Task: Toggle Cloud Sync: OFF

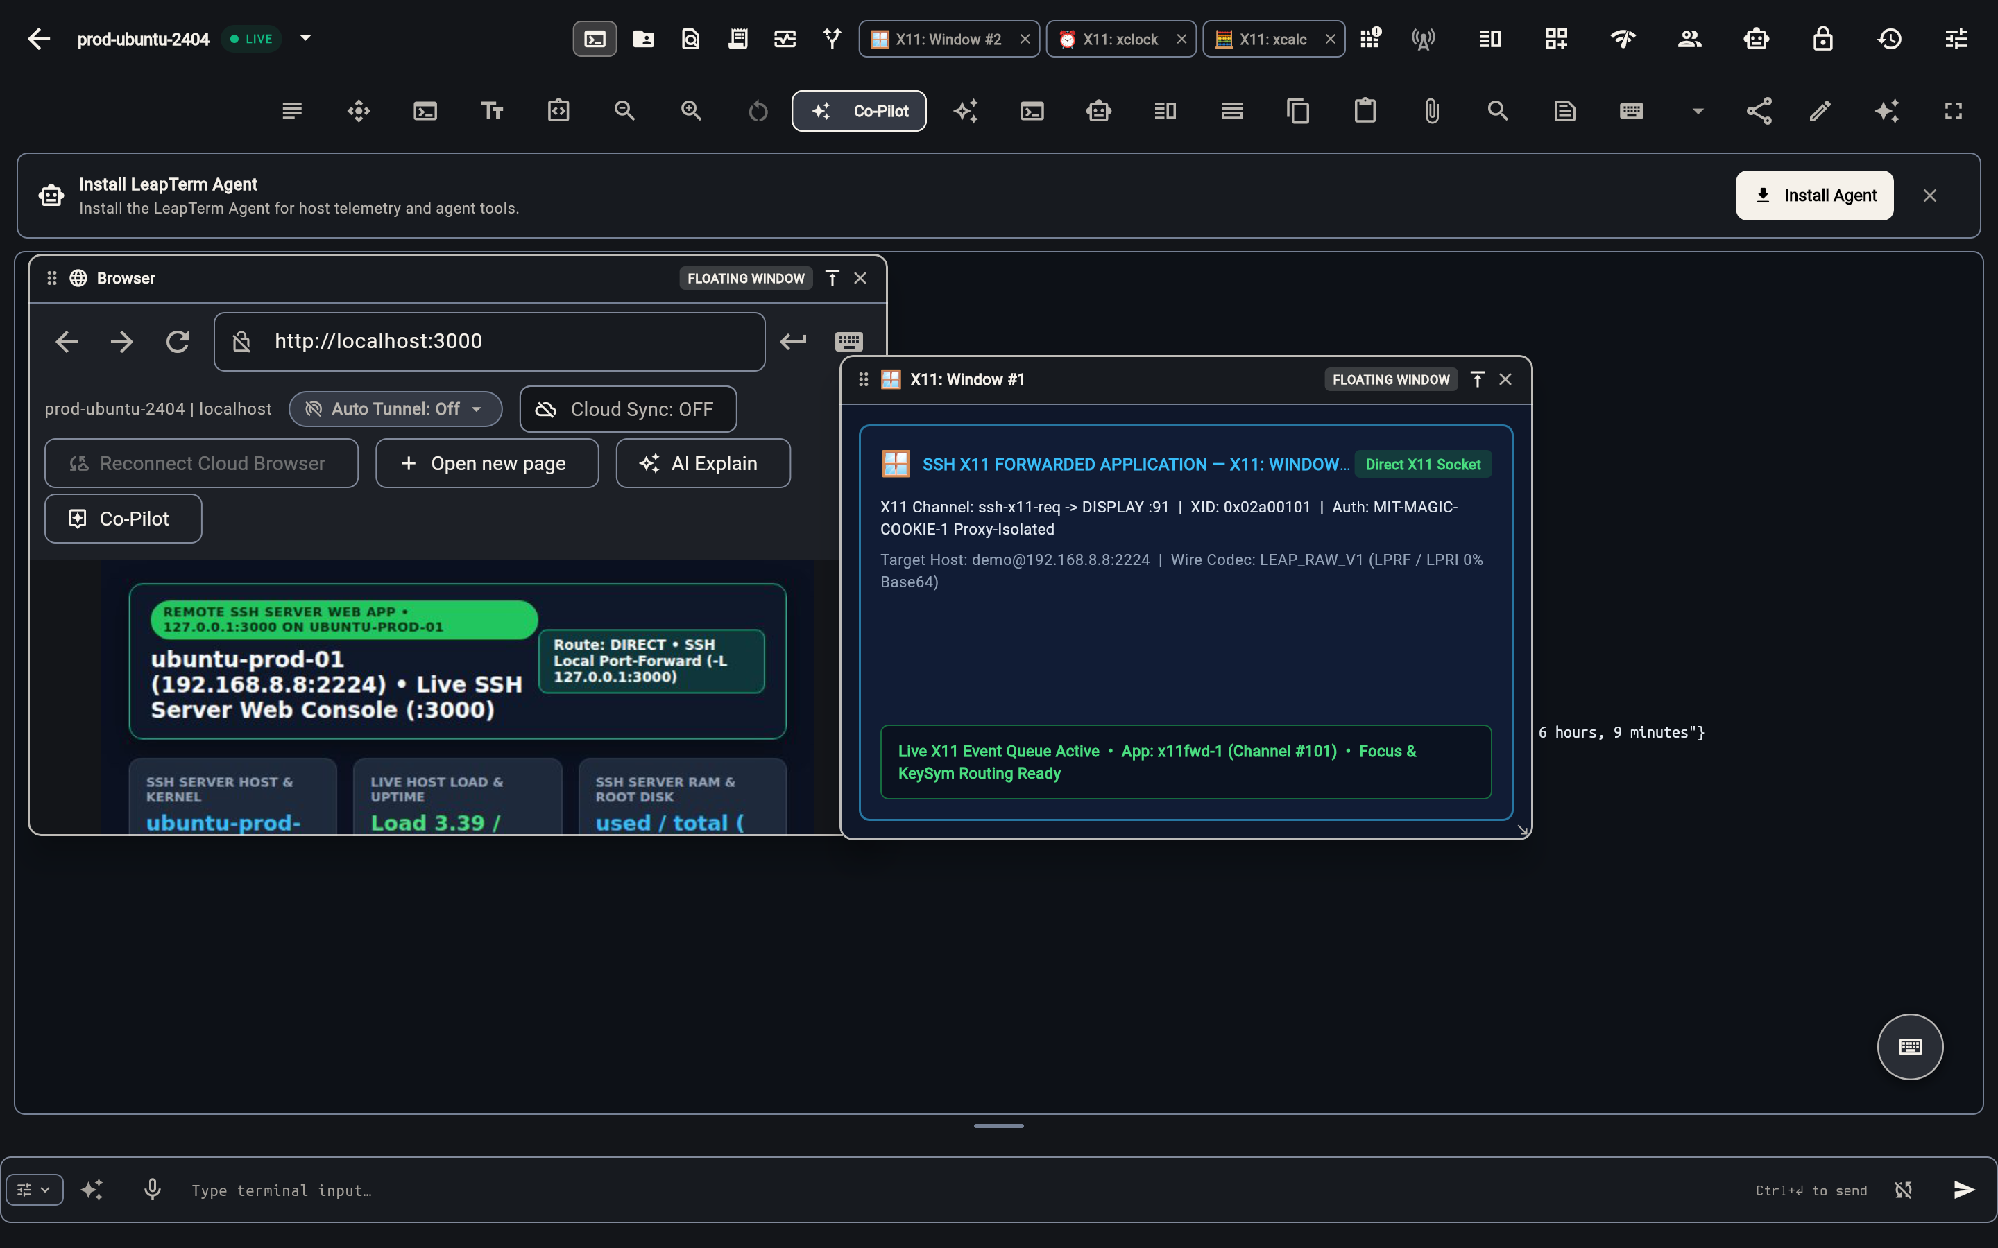Action: (x=627, y=408)
